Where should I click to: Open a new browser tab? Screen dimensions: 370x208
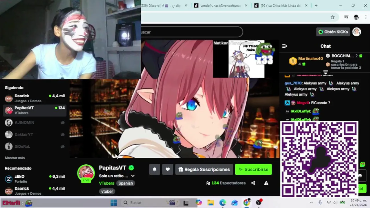point(316,5)
